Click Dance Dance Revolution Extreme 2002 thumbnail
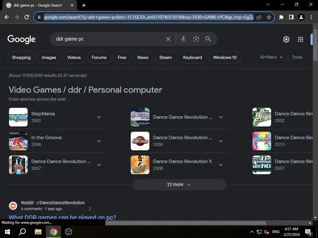The width and height of the screenshot is (318, 238). tap(261, 117)
